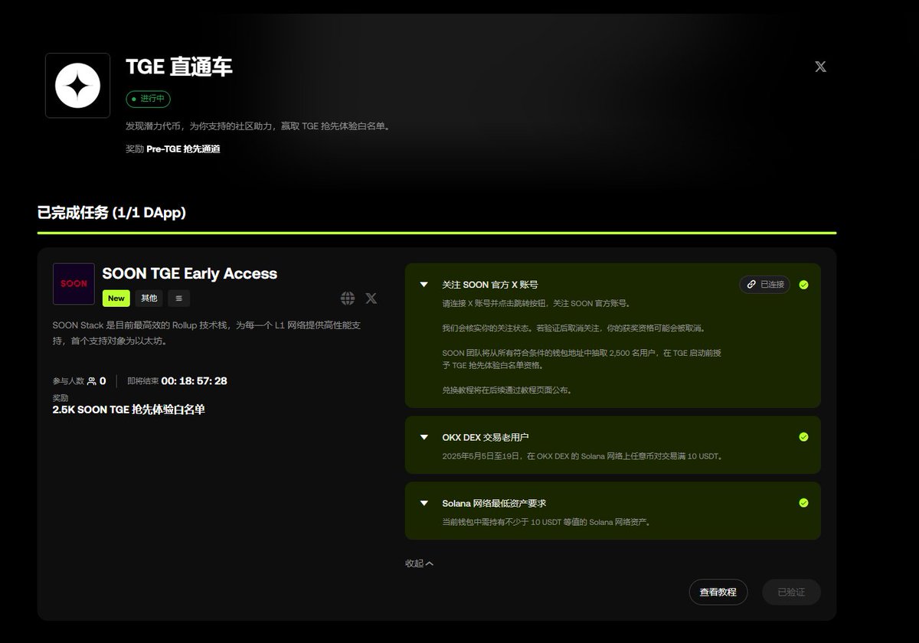Click the list icon tag beside 其他

pos(179,298)
